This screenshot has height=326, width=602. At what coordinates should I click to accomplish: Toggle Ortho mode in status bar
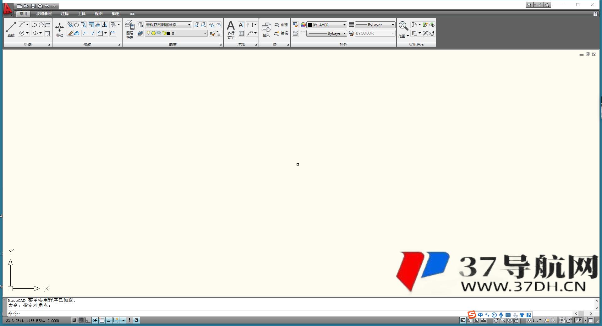[x=88, y=320]
